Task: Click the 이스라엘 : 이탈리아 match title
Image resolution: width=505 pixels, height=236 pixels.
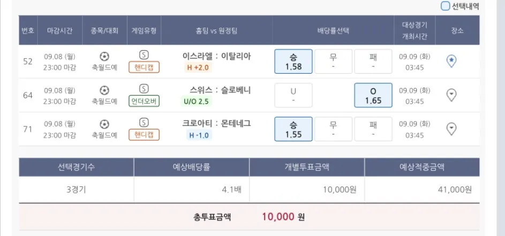Action: point(216,56)
